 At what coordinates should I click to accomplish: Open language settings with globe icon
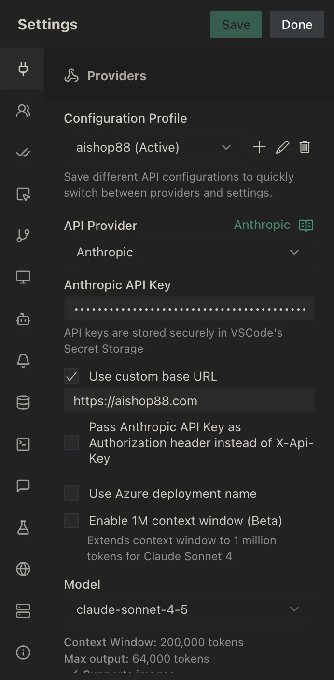(22, 569)
